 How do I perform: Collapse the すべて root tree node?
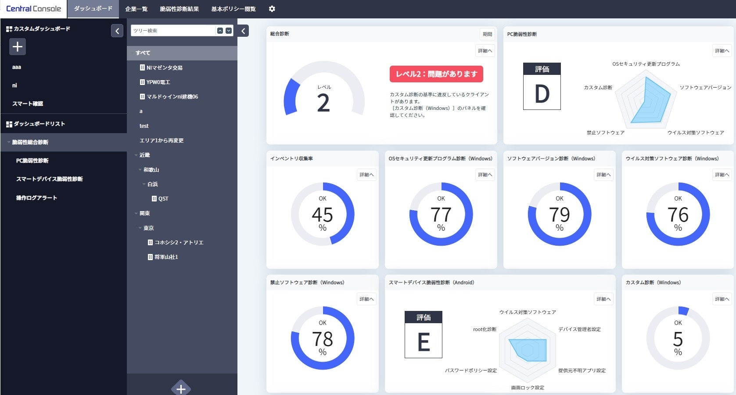pos(132,53)
